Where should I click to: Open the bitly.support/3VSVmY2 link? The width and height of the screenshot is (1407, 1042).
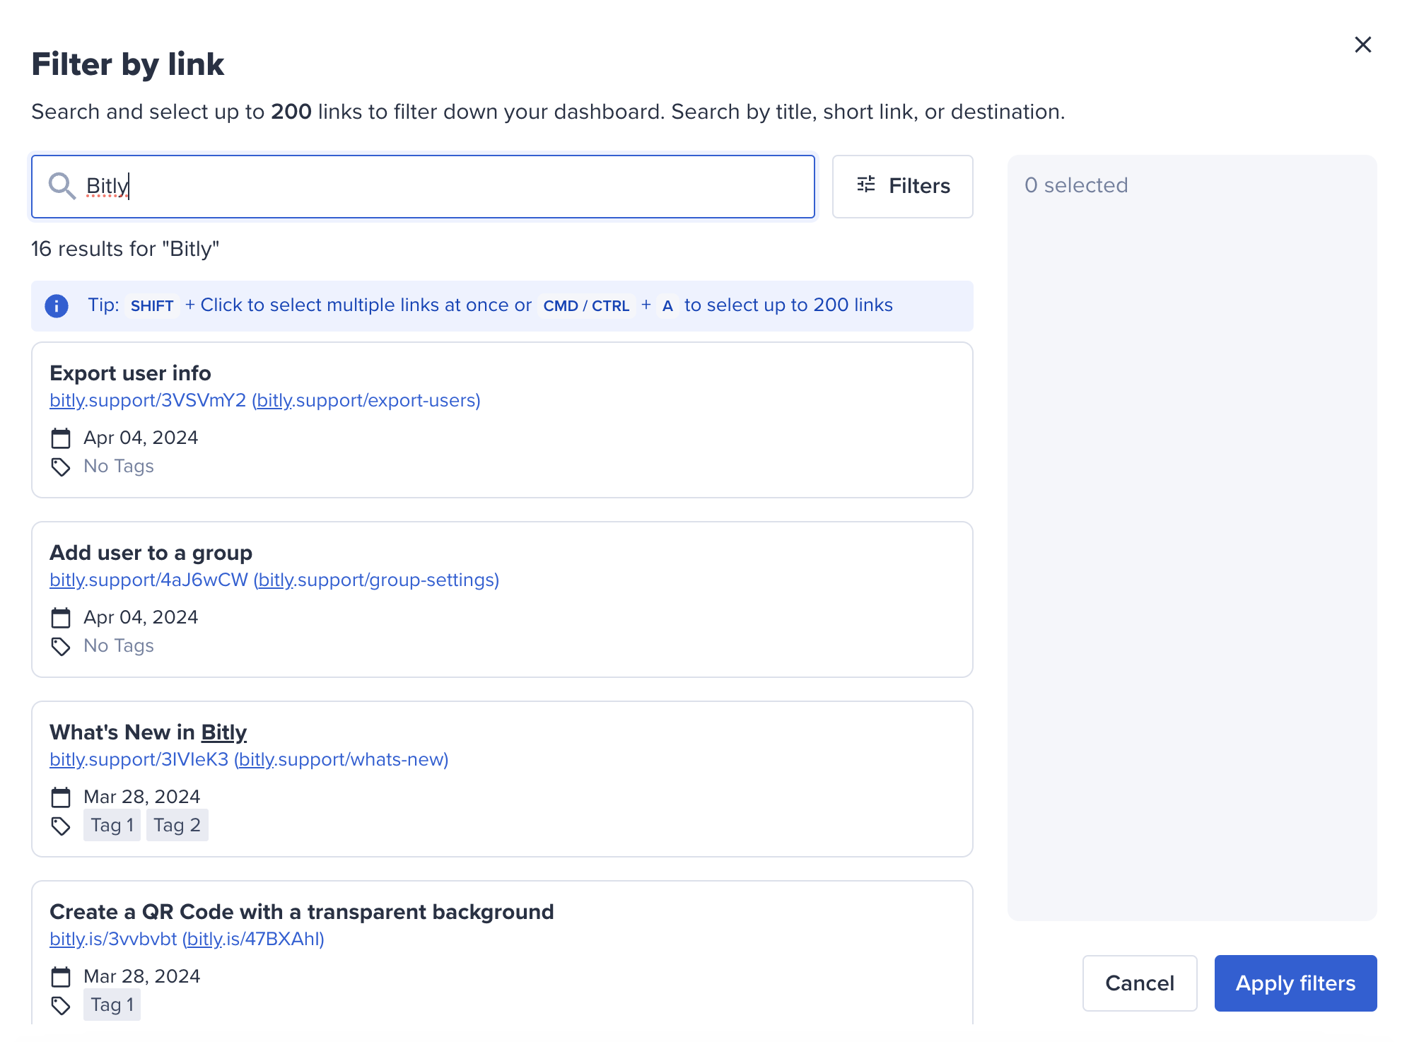tap(148, 401)
